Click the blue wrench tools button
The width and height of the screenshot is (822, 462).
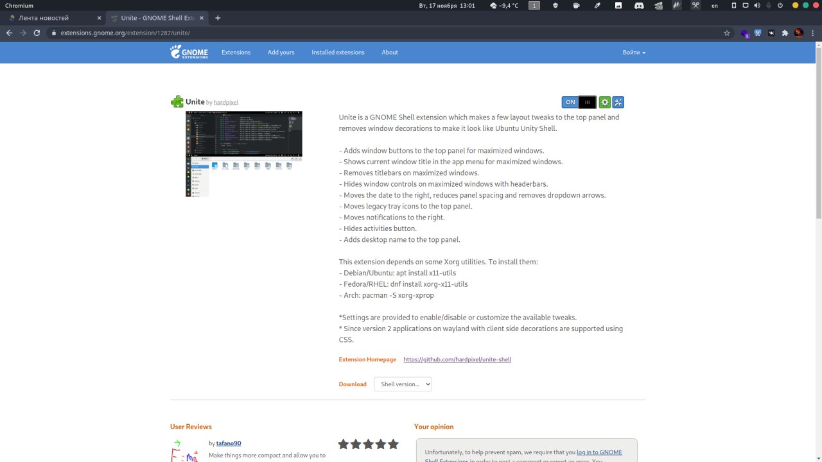click(618, 102)
